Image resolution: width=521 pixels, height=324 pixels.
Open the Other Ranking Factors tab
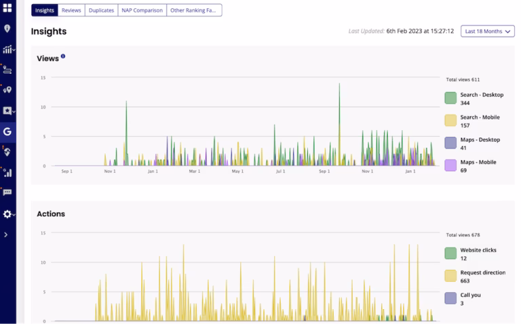(x=194, y=11)
